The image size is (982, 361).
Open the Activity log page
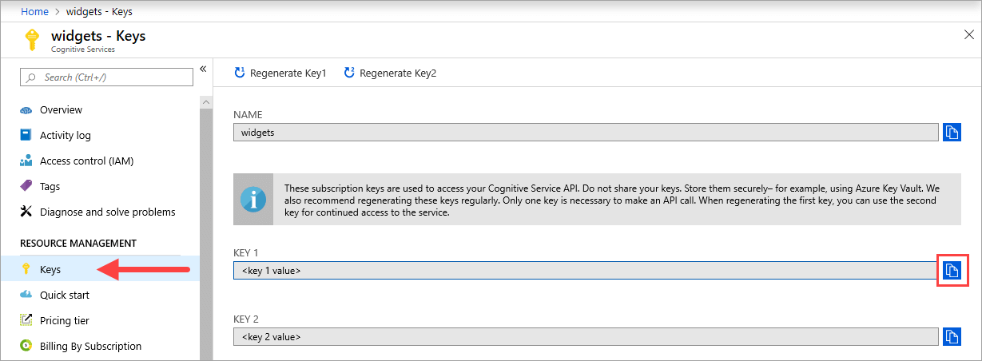65,136
